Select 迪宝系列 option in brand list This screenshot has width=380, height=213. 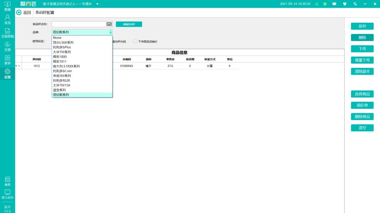click(x=59, y=90)
